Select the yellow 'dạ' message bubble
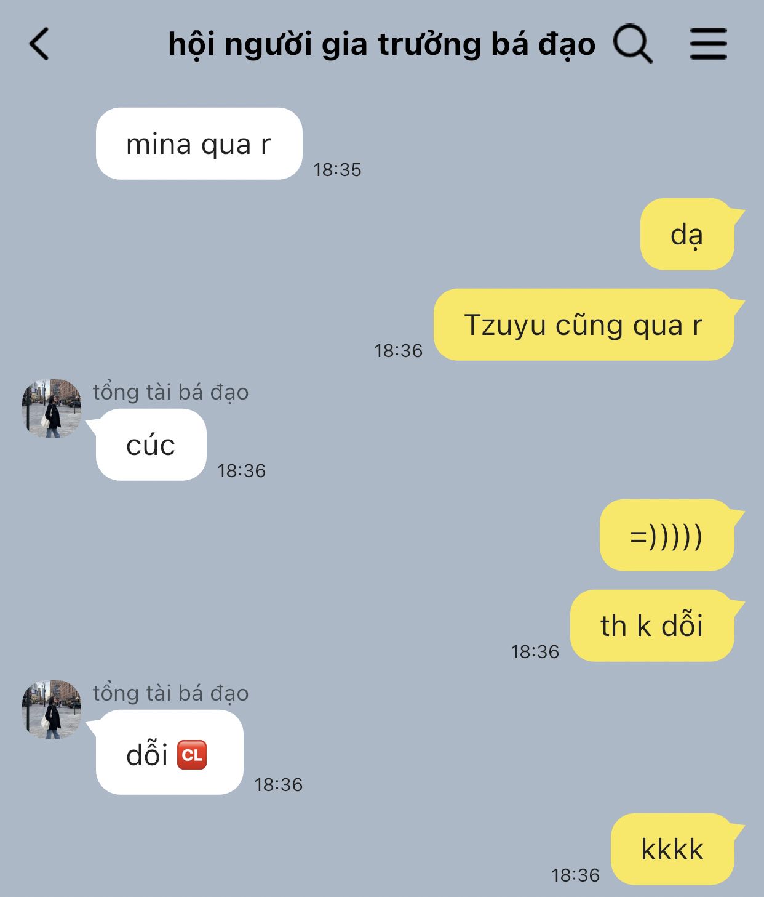This screenshot has width=764, height=897. (688, 234)
